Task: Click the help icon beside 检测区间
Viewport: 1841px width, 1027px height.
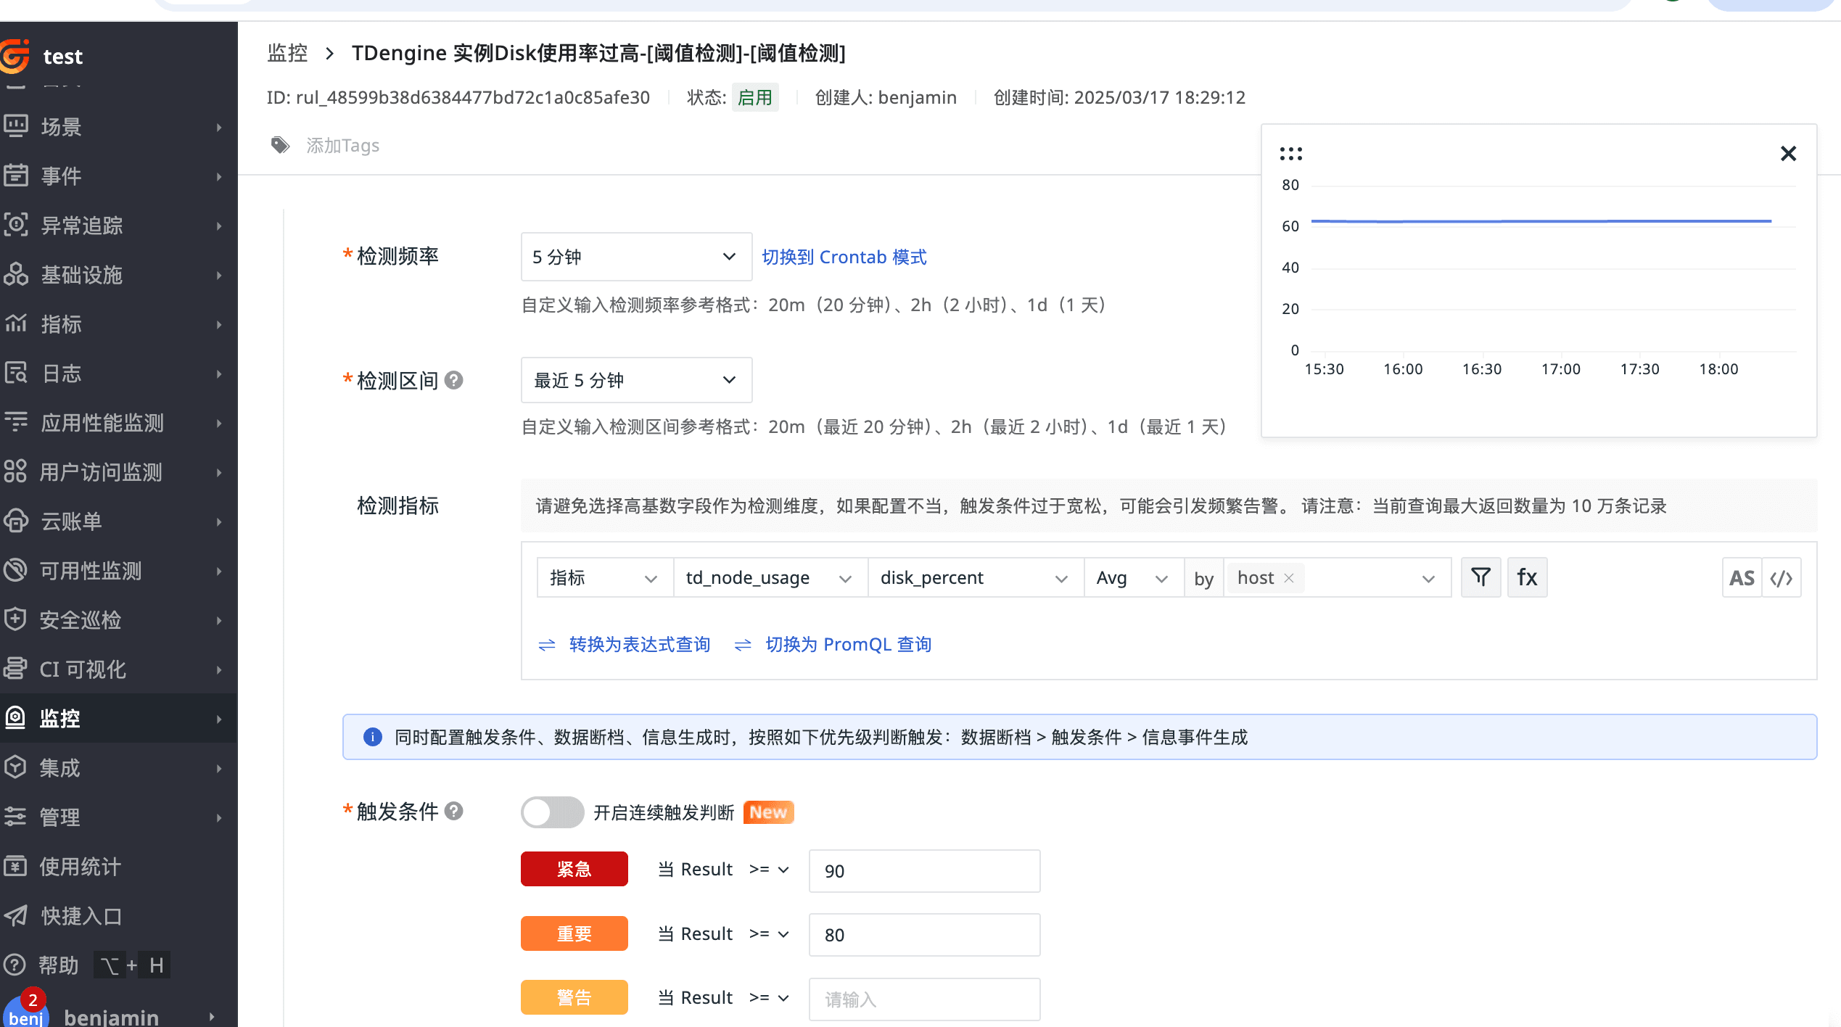Action: (454, 380)
